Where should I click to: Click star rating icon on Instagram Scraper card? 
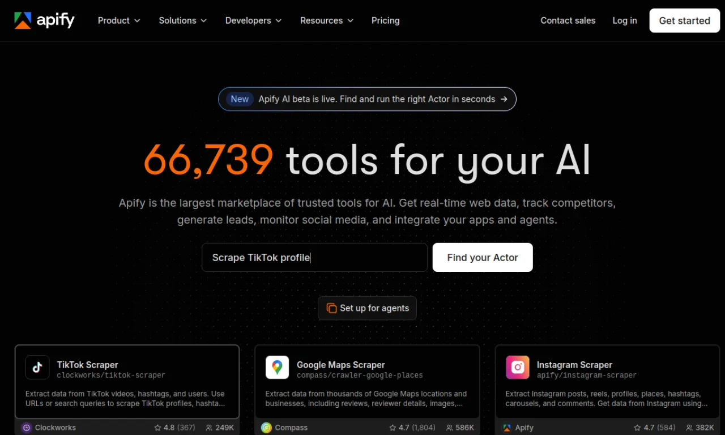click(x=637, y=428)
